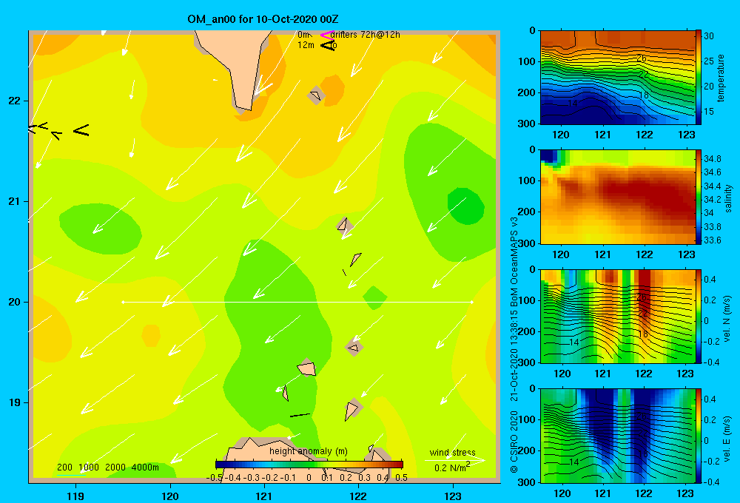Click the 'salinity' axis label
Viewport: 740px width, 503px height.
click(x=728, y=198)
